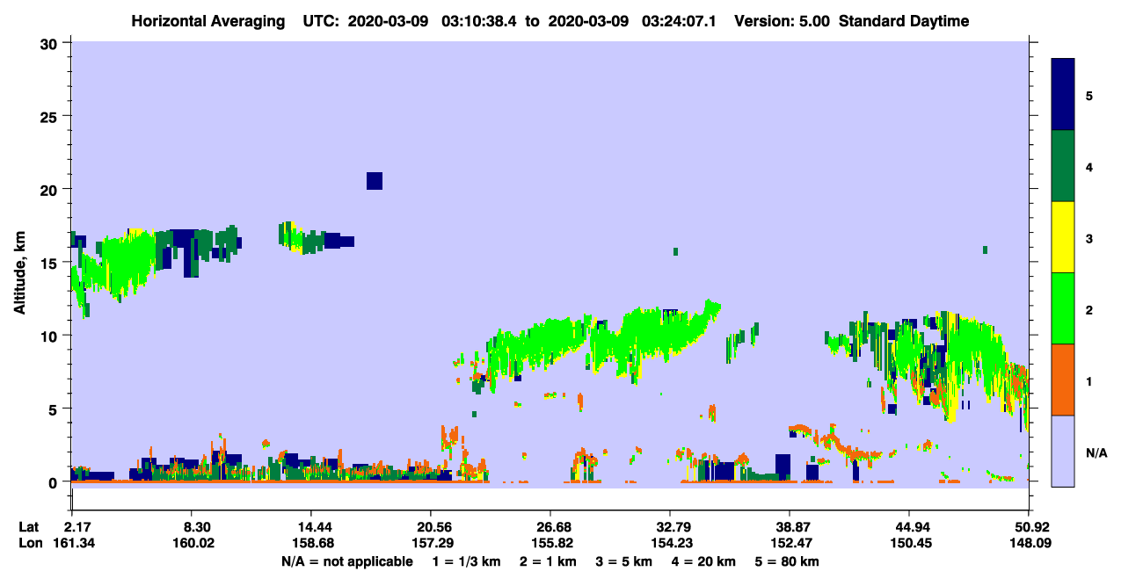The image size is (1143, 586).
Task: Click the orange 1/3 km swatch in the colorbar
Action: (x=1063, y=380)
